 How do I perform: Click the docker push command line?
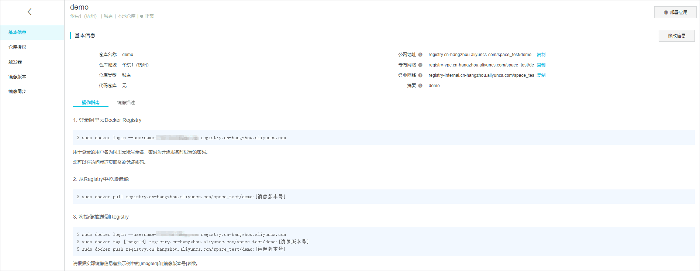coord(181,249)
